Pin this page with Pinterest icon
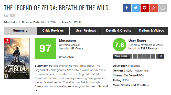171x95 pixels. 144,8
